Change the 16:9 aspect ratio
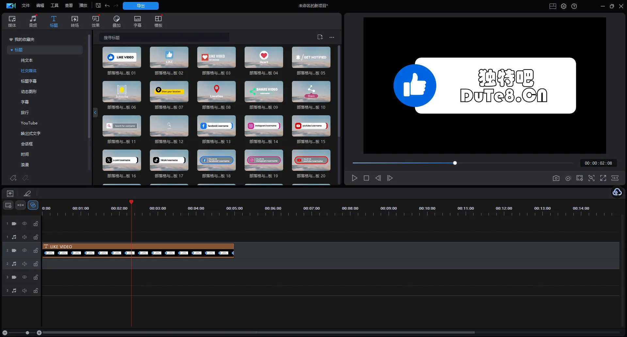This screenshot has height=337, width=627. 615,178
